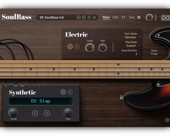Click the Hammer performance mode value

(x=131, y=37)
